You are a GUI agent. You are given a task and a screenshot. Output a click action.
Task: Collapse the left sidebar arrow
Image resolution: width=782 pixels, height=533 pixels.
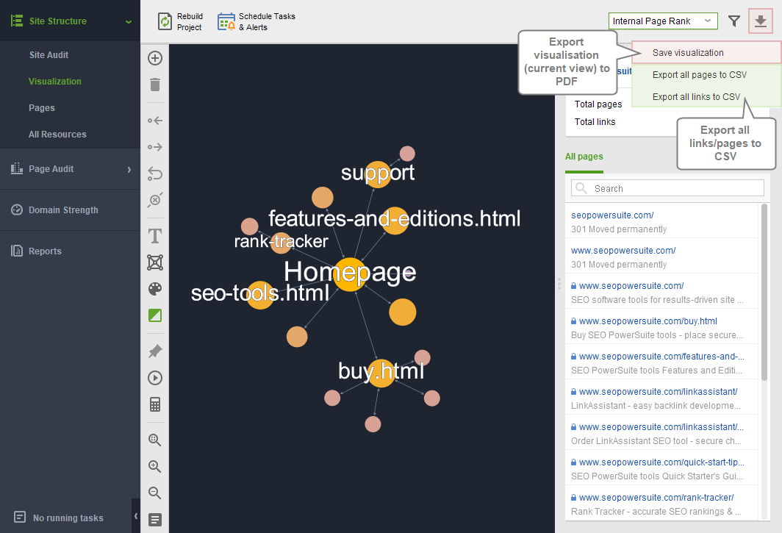(136, 516)
